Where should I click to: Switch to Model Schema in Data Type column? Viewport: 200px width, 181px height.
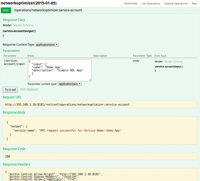click(x=173, y=62)
